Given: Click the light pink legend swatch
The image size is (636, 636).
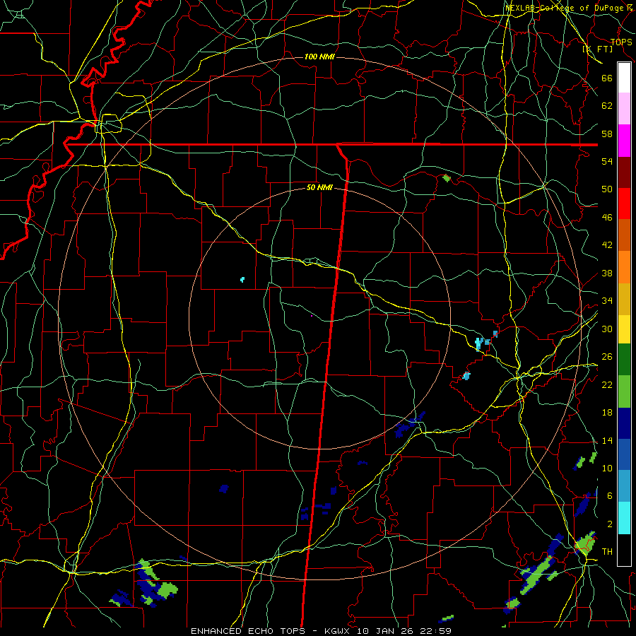Looking at the screenshot, I should [x=624, y=109].
